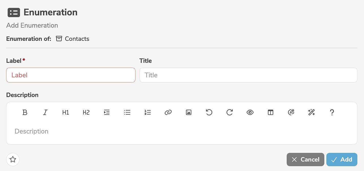Click the magic wand icon
The image size is (364, 171).
pos(312,112)
